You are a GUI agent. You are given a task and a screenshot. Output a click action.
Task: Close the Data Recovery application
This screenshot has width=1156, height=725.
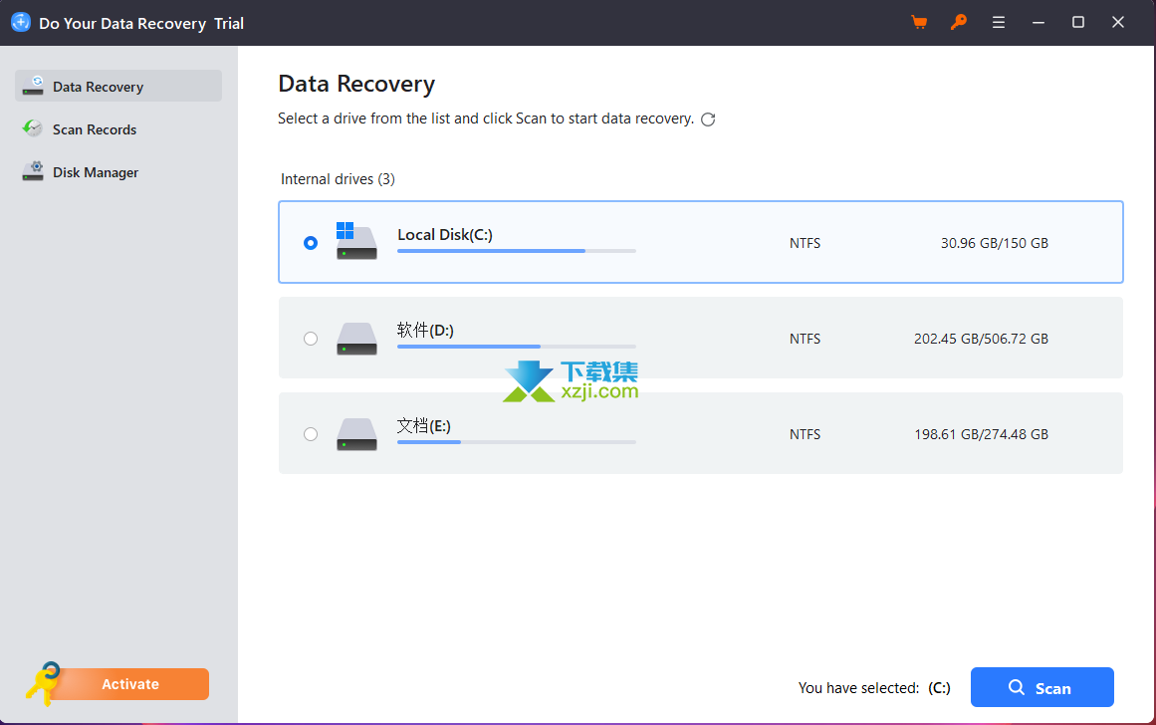(x=1117, y=22)
